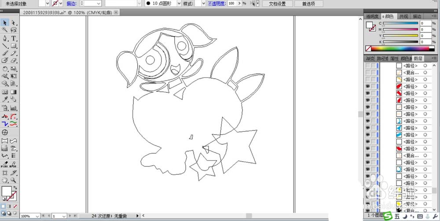Switch to the 外观 panel tab
This screenshot has width=440, height=221.
point(404,17)
